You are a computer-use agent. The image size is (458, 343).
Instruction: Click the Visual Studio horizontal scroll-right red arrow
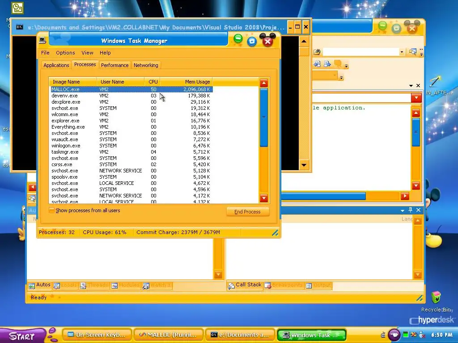[405, 197]
